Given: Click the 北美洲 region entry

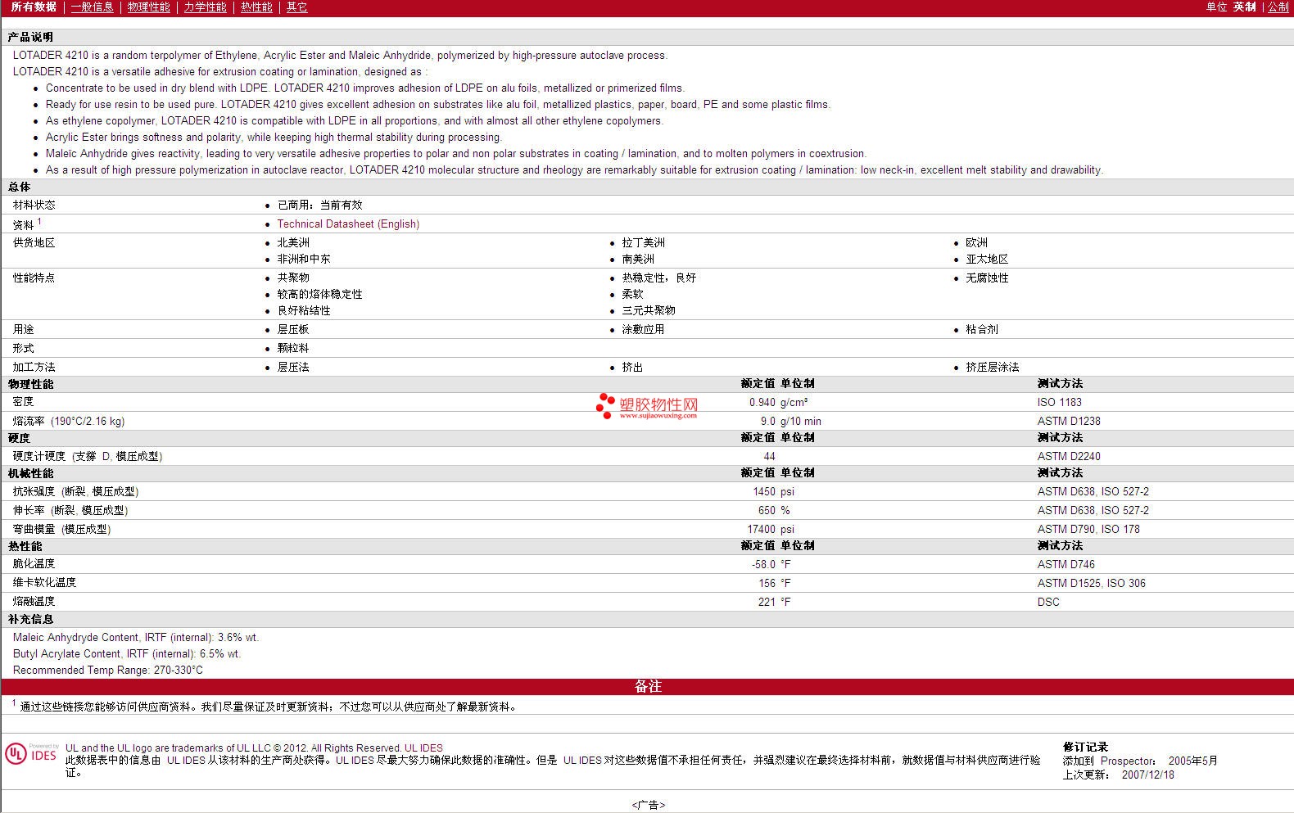Looking at the screenshot, I should (x=293, y=243).
